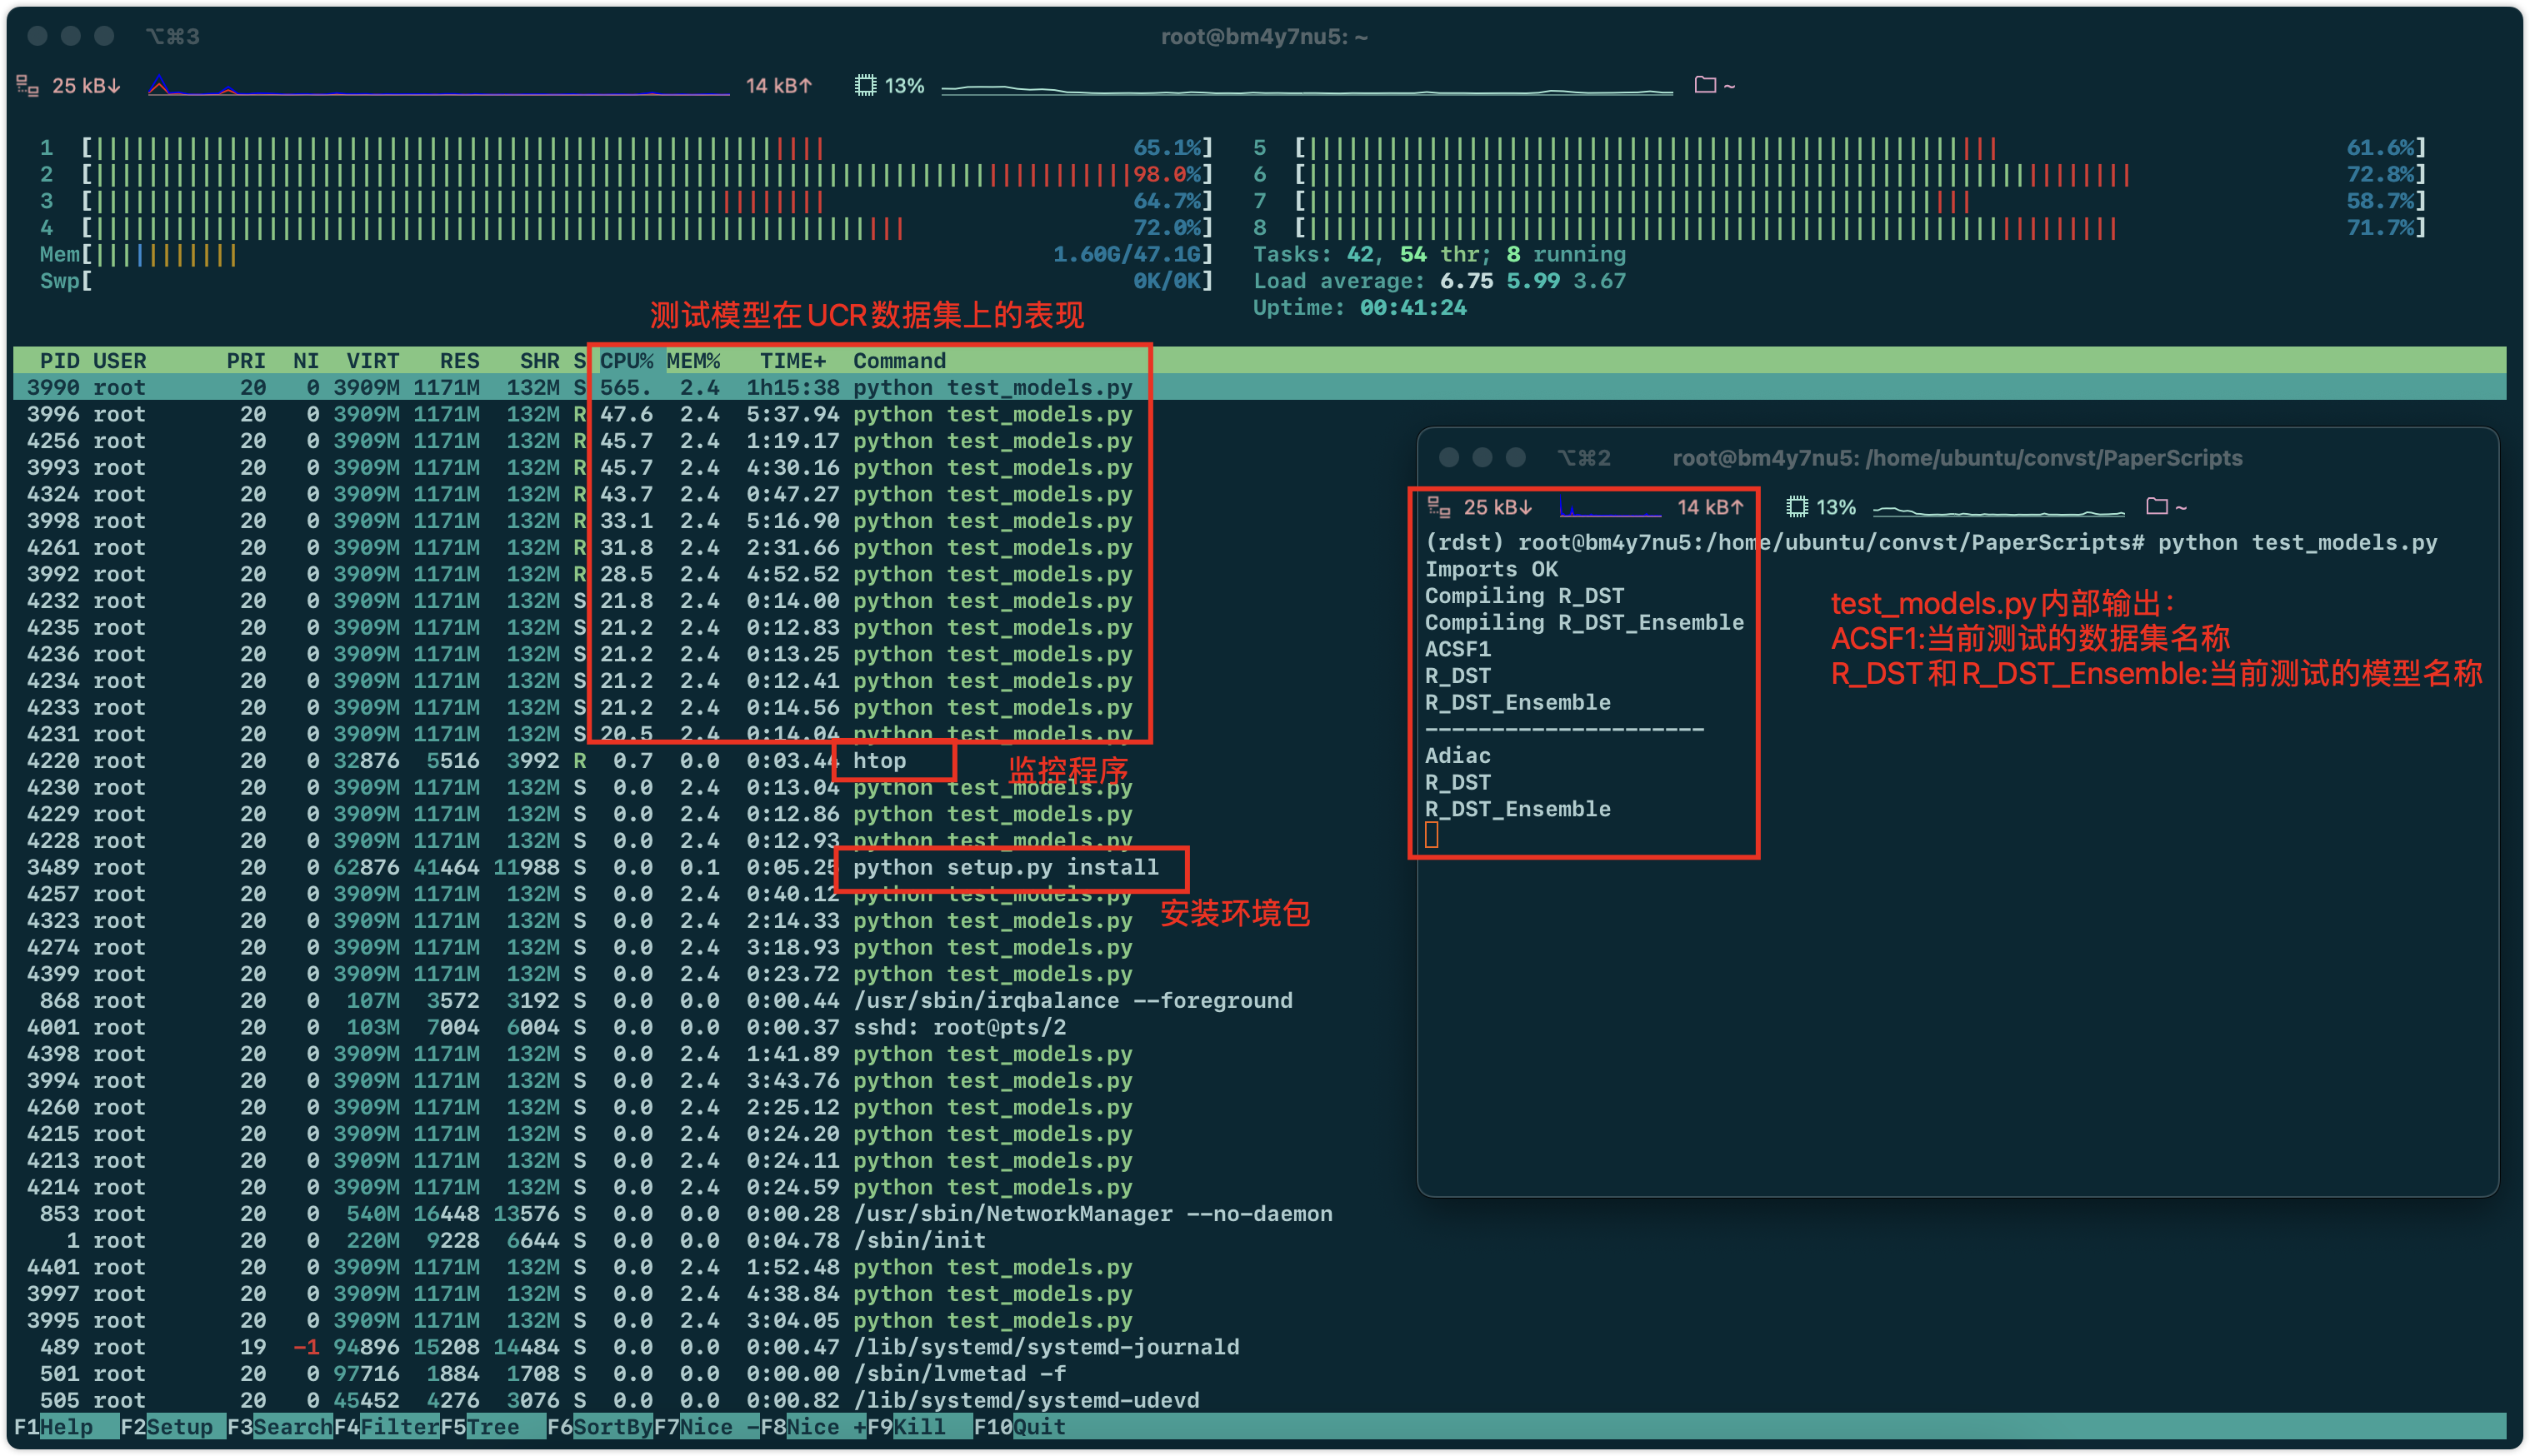Click the CPU chip icon in PaperScripts terminal window
2530x1456 pixels.
1797,507
